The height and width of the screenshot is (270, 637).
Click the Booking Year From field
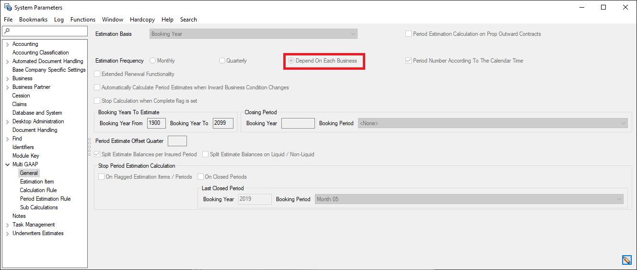tap(156, 123)
